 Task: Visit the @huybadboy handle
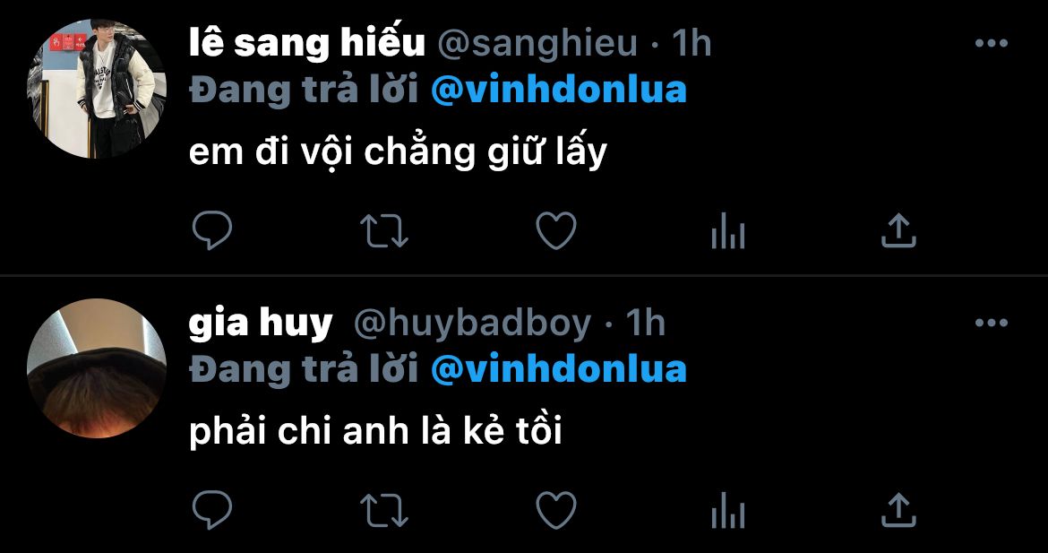[472, 324]
